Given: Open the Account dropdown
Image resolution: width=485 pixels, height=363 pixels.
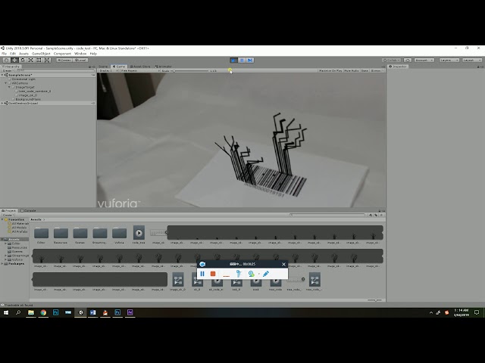Looking at the screenshot, I should point(424,60).
